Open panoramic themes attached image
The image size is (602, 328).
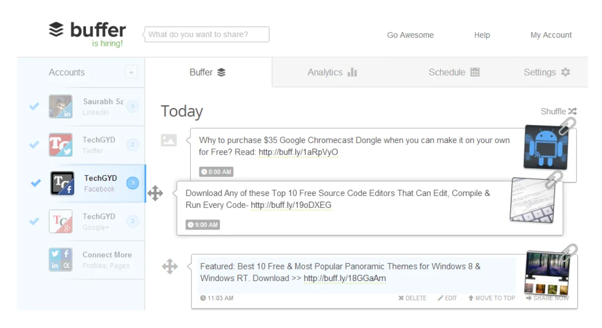coord(547,273)
